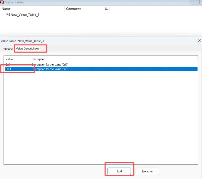Click description text for value '0x2'

point(49,69)
